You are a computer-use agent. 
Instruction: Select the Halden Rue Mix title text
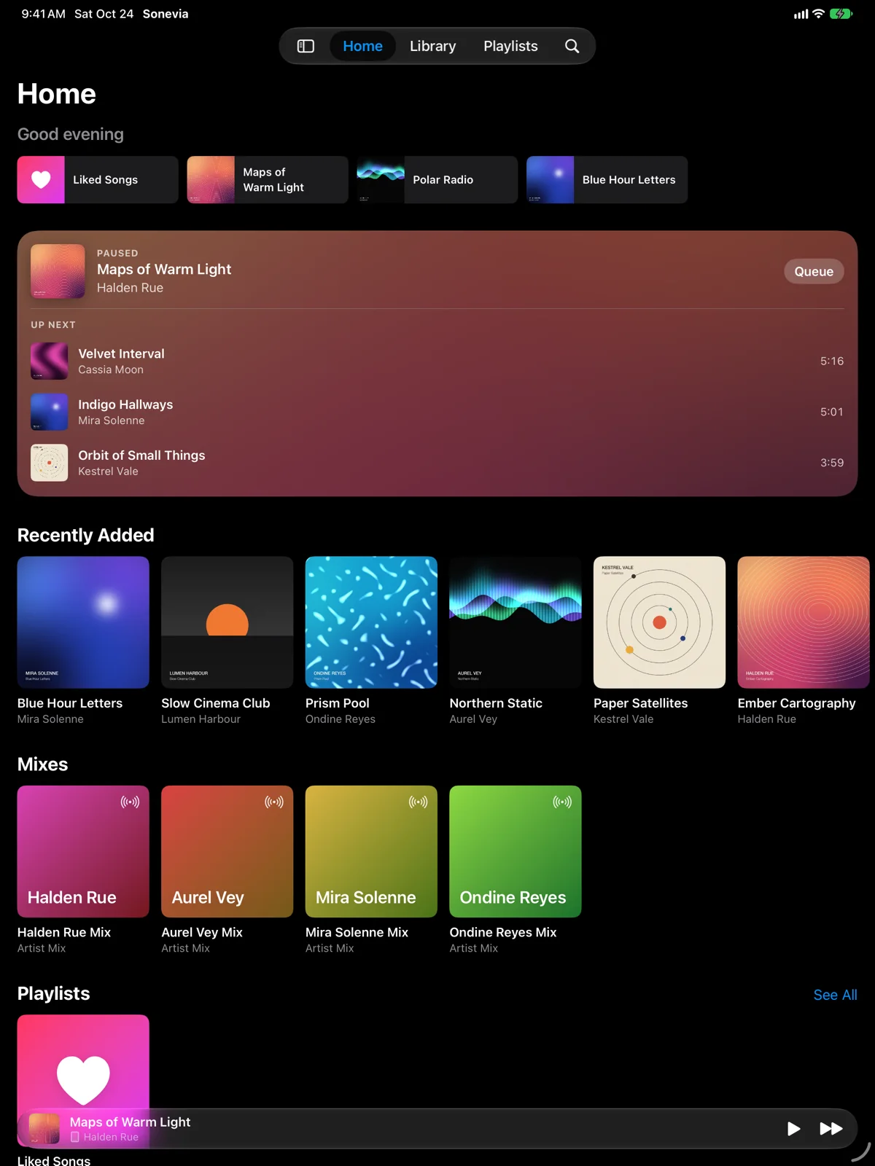(64, 932)
